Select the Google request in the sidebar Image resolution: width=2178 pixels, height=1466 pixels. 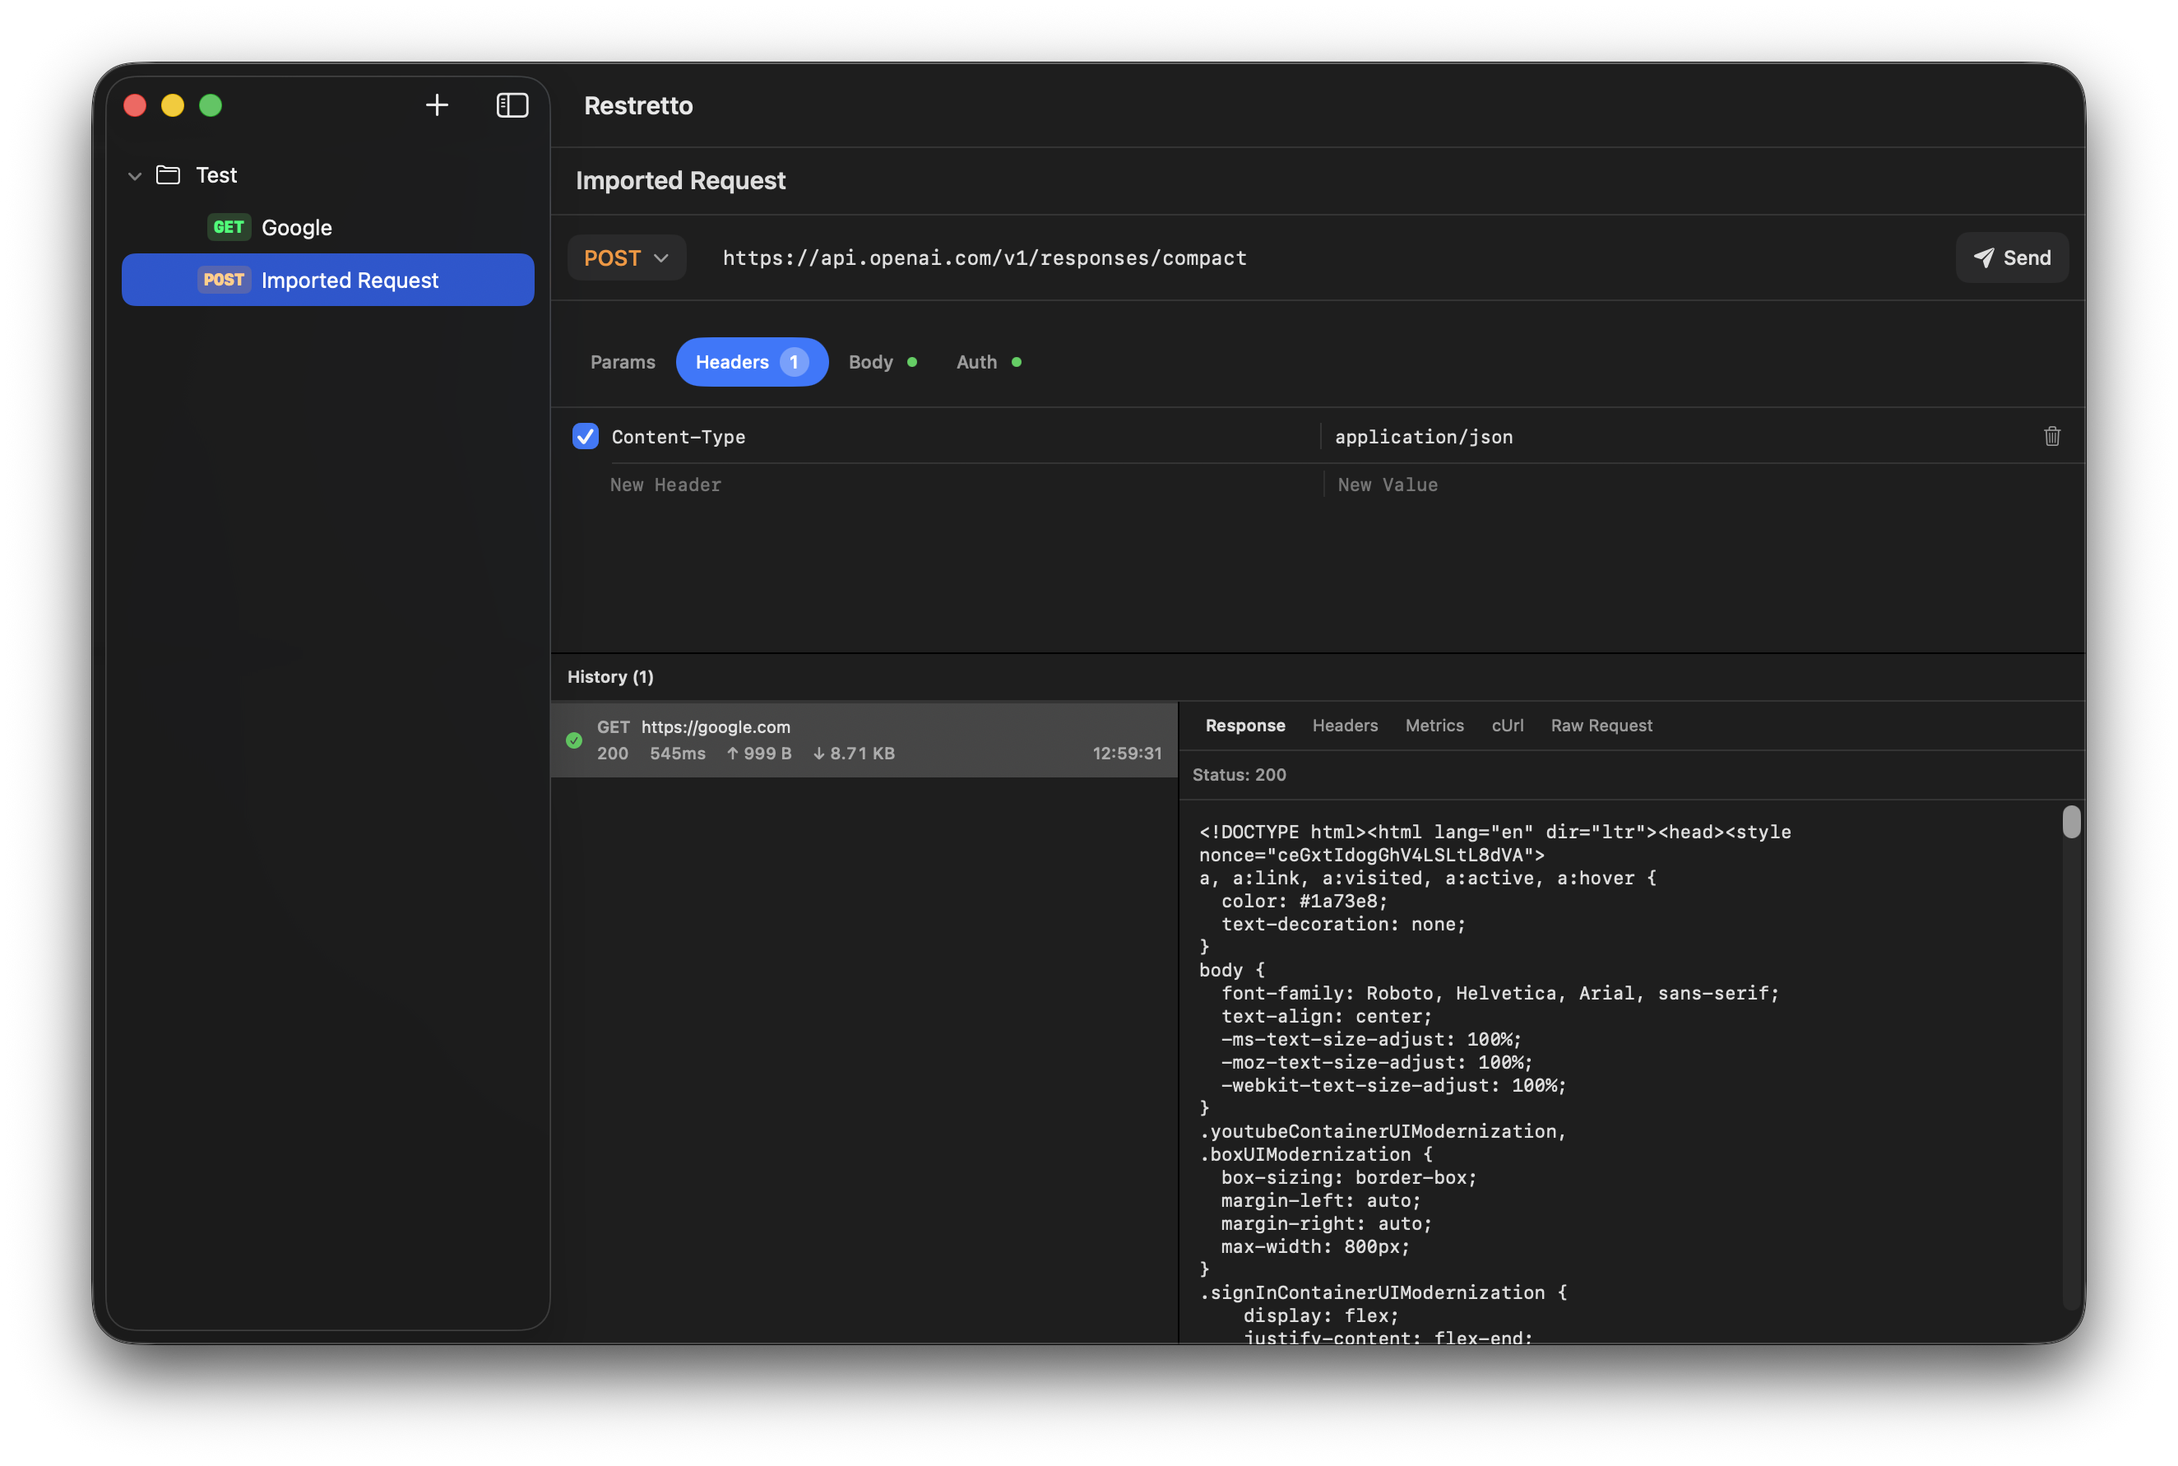pos(296,226)
